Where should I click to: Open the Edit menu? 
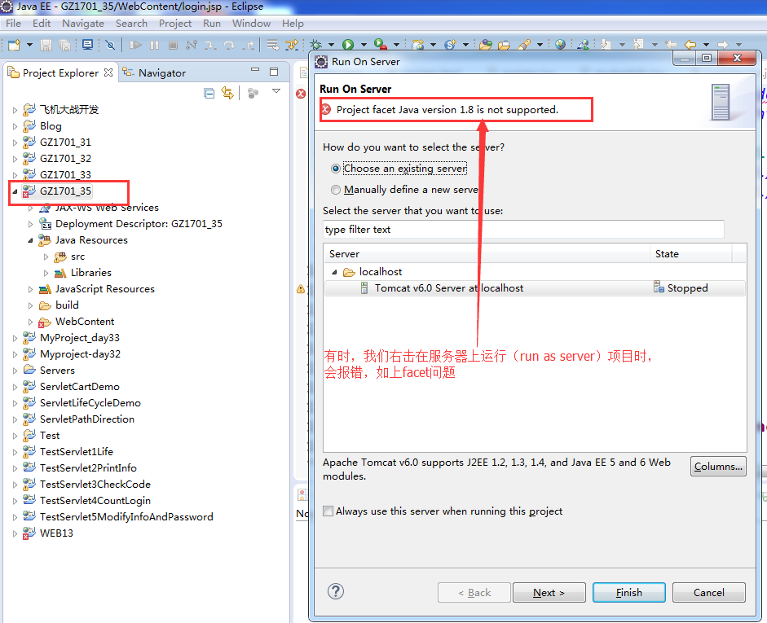(x=42, y=24)
